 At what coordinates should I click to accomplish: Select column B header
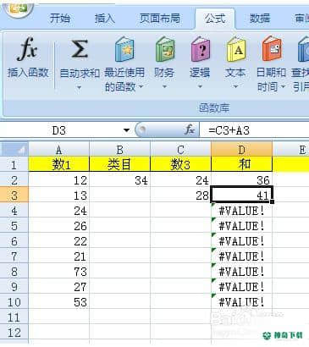tap(119, 149)
